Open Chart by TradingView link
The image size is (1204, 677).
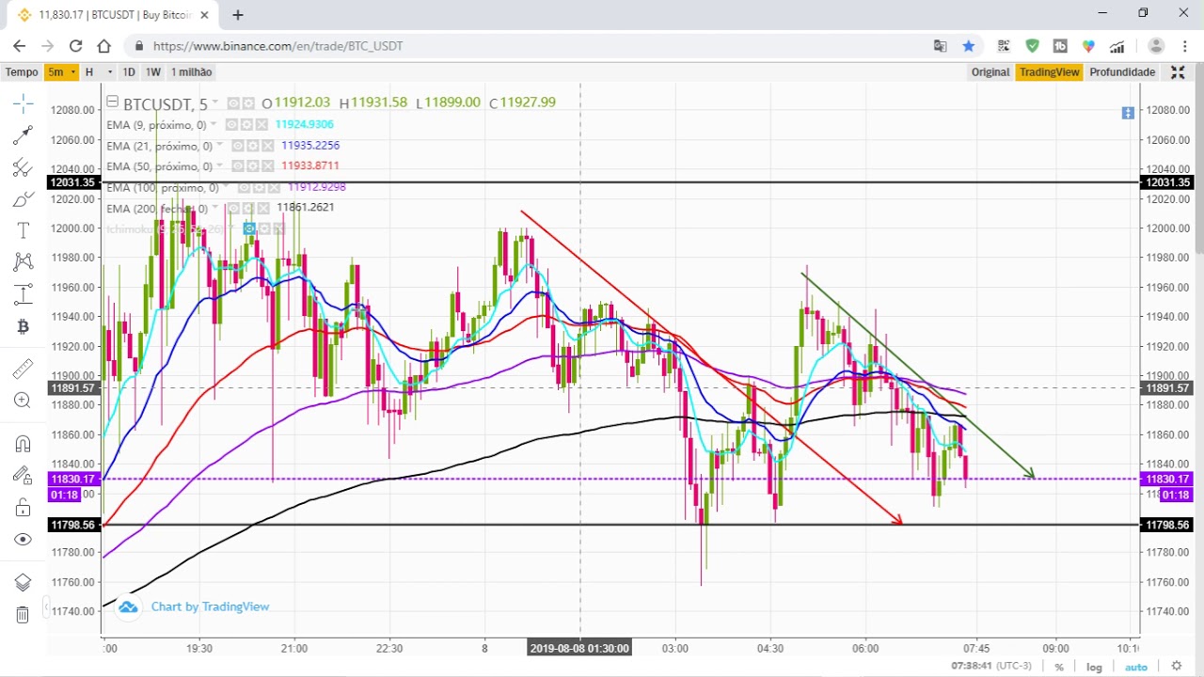210,606
